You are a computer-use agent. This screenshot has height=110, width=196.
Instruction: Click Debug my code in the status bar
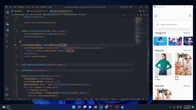[37, 99]
